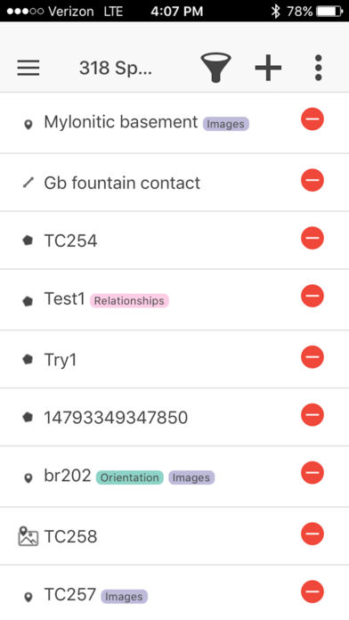Click the Images tag on TC257
Image resolution: width=349 pixels, height=620 pixels.
124,596
